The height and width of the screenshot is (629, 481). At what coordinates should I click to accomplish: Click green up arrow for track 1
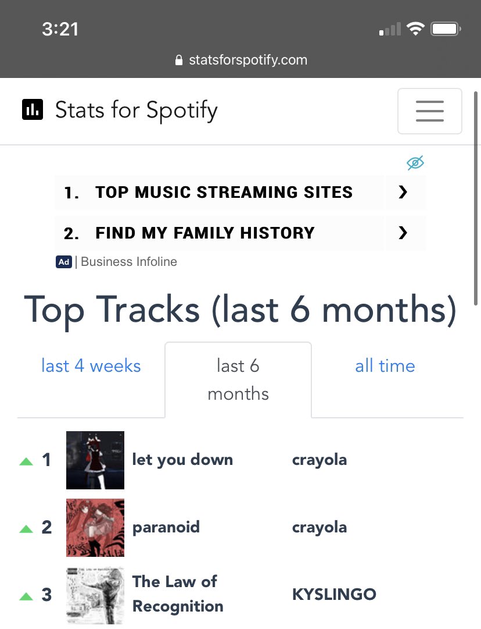26,461
